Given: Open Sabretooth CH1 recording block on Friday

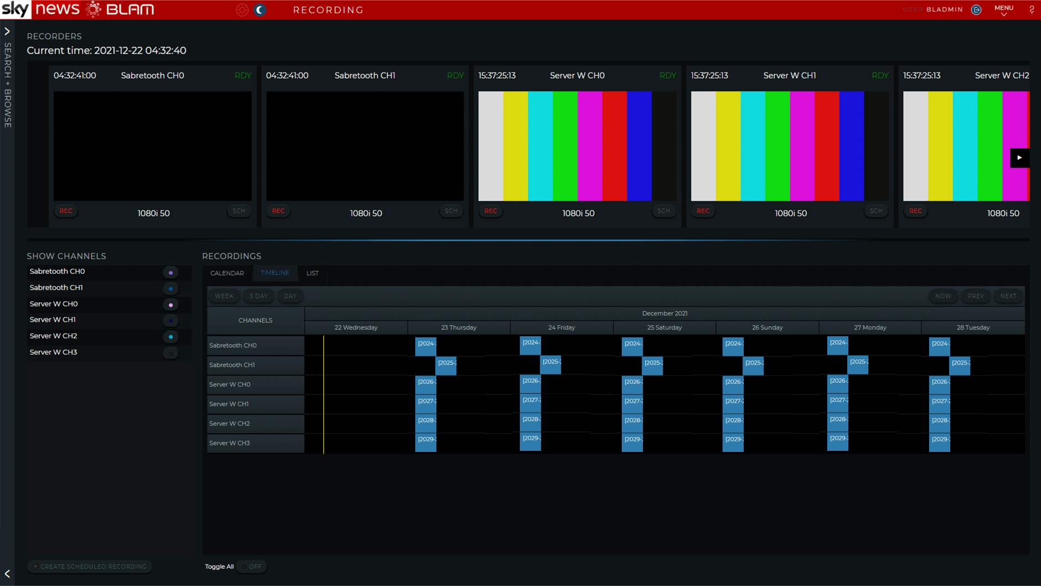Looking at the screenshot, I should [x=550, y=364].
